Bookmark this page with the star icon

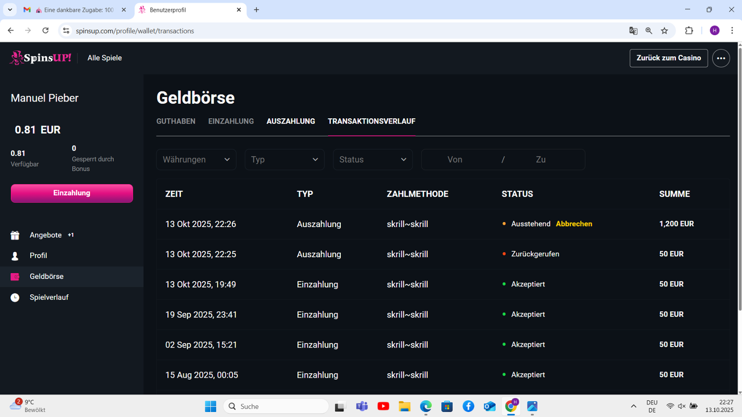(664, 31)
